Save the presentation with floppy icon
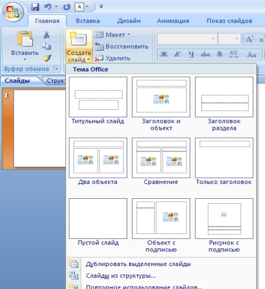 35,7
